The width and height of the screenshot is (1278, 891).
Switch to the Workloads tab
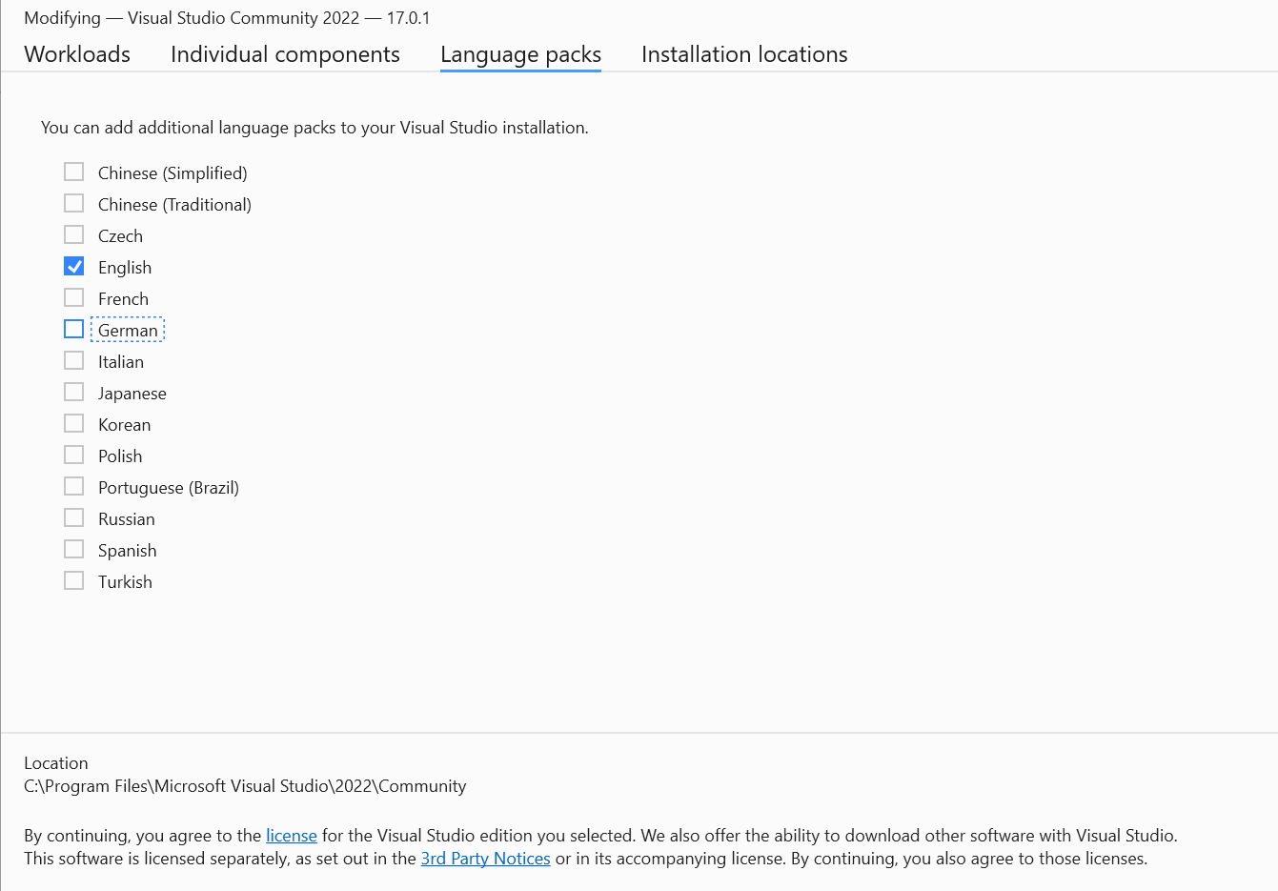point(76,54)
